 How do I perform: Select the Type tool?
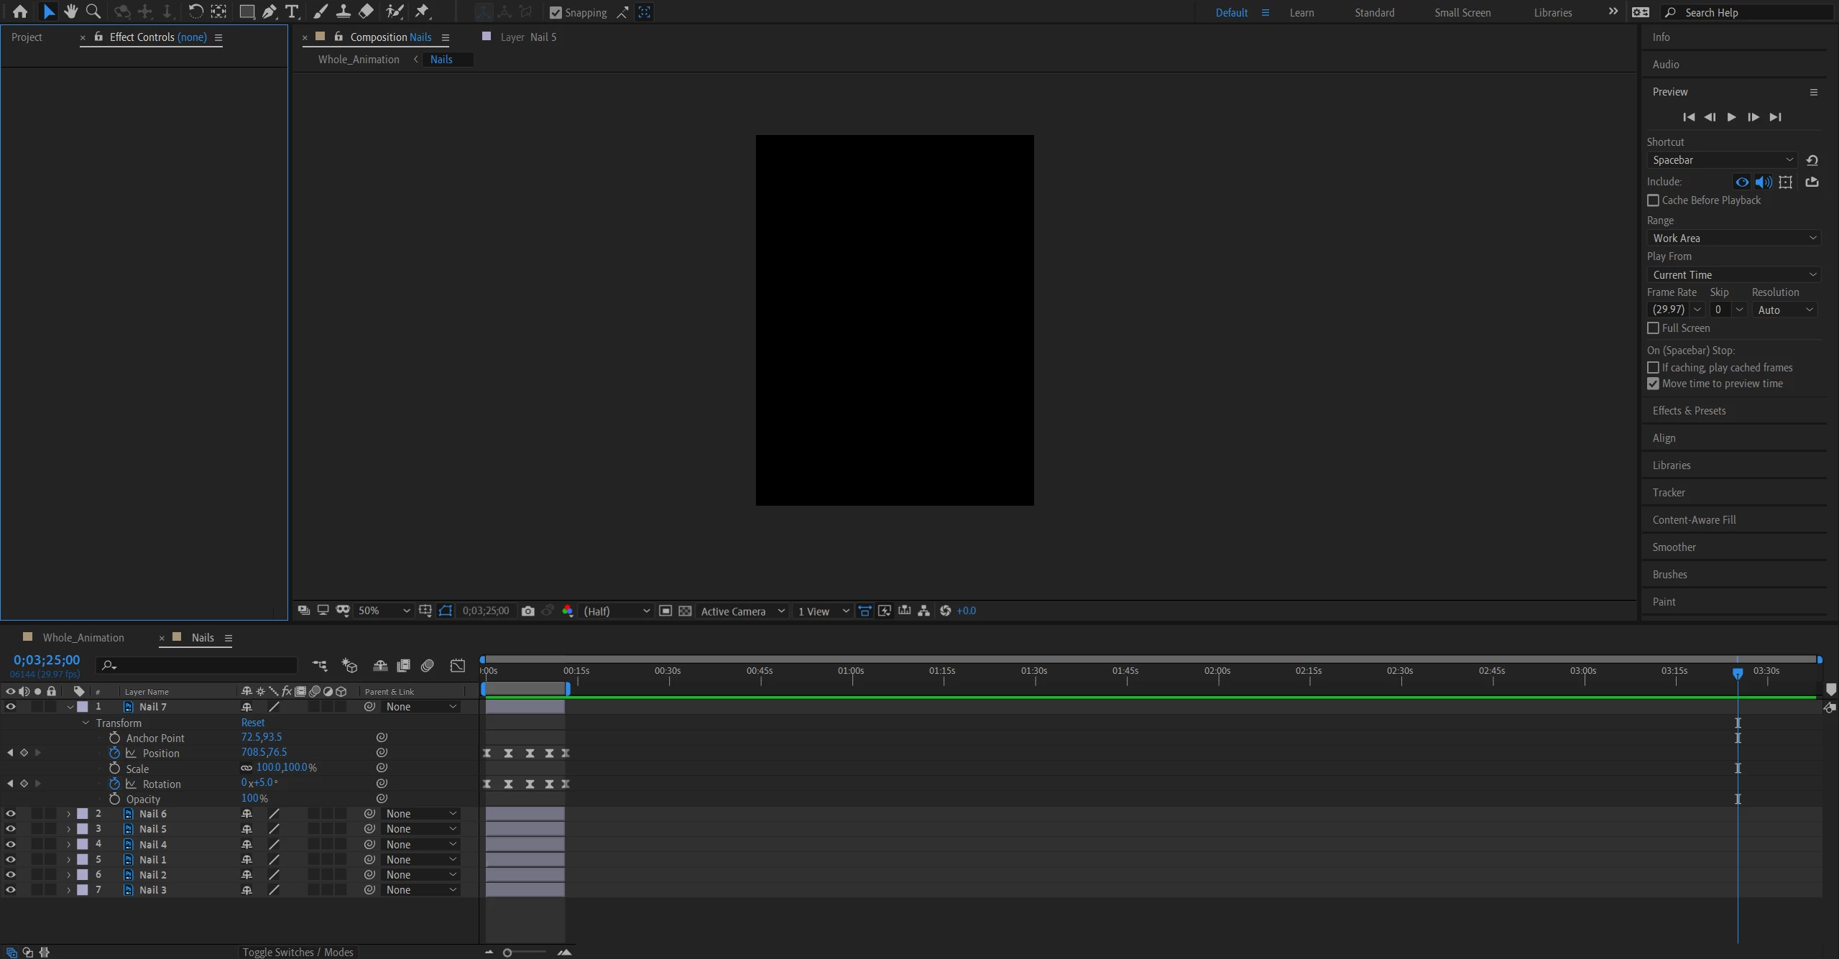292,11
